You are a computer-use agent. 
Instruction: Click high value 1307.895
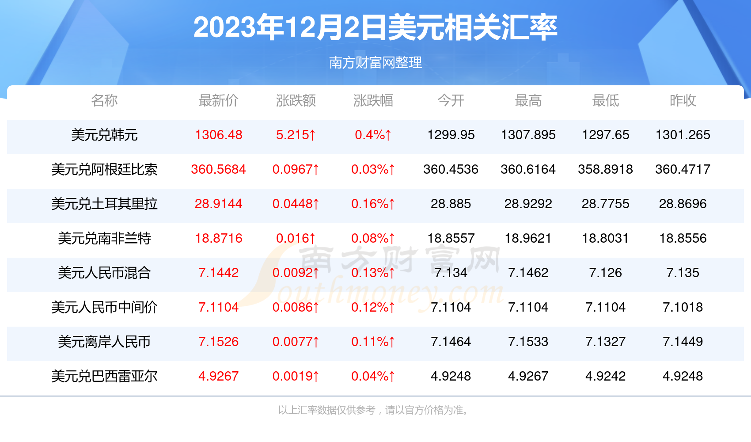(528, 135)
